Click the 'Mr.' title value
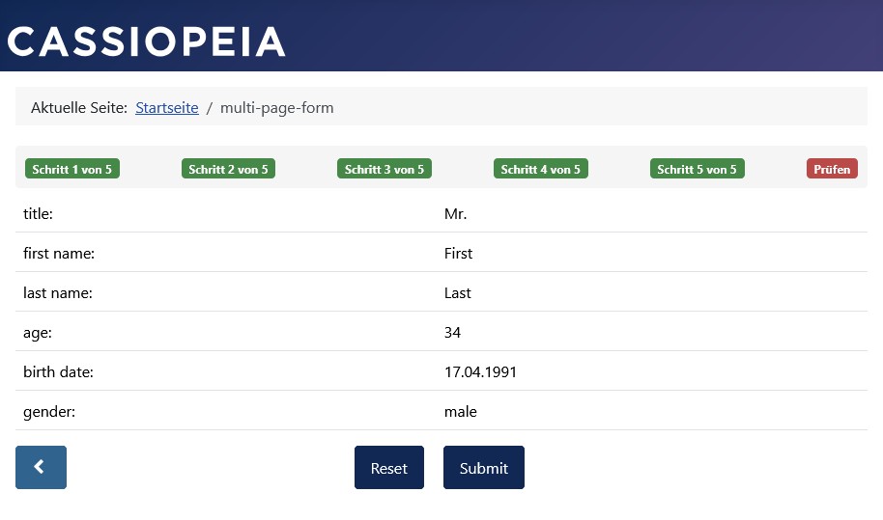The width and height of the screenshot is (883, 520). pyautogui.click(x=456, y=214)
